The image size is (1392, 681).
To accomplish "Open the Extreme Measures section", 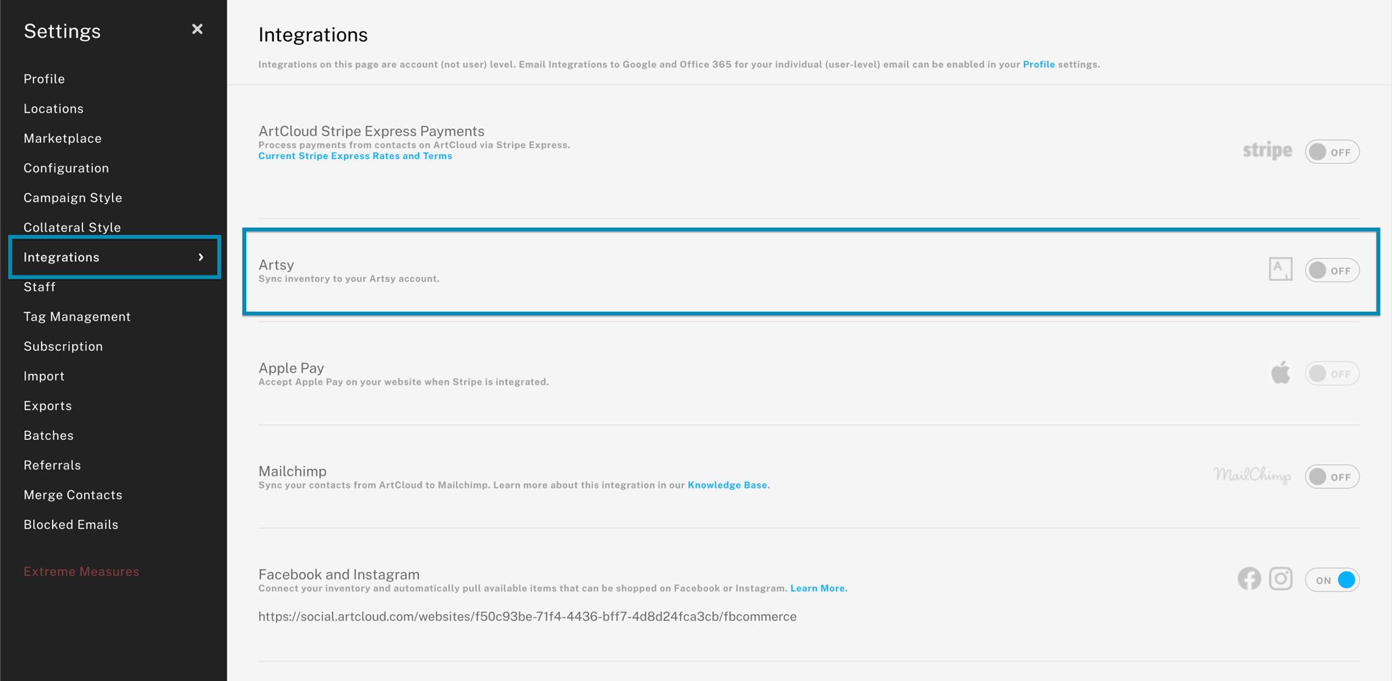I will point(81,571).
